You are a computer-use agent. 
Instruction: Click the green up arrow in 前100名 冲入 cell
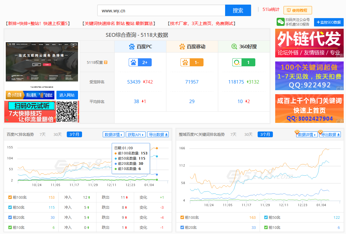coord(89,198)
